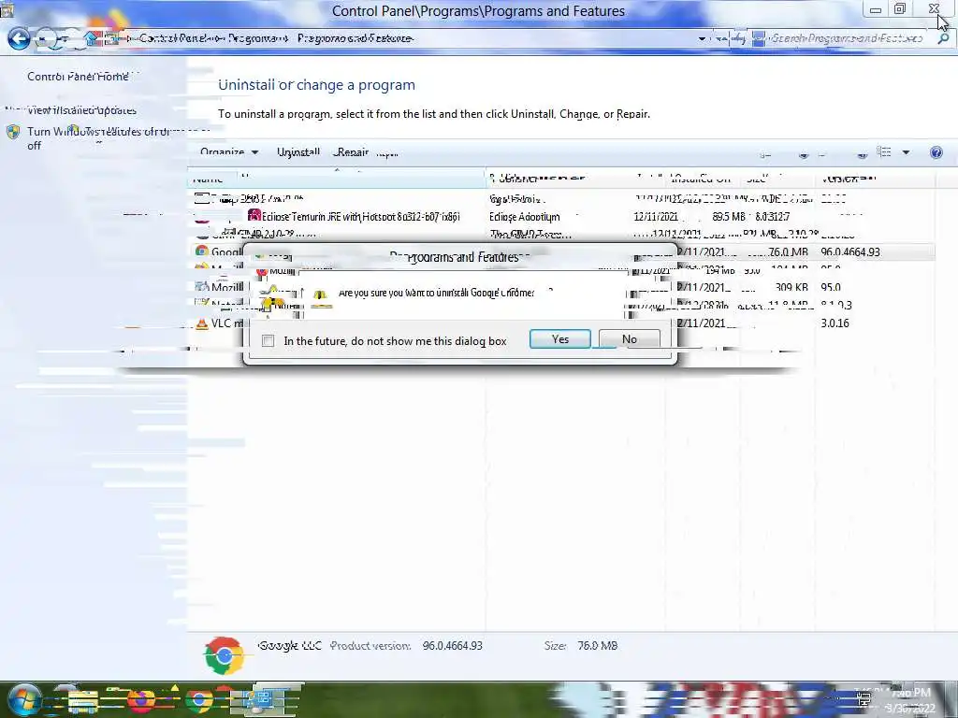Click the VLC cone icon in list

[202, 323]
